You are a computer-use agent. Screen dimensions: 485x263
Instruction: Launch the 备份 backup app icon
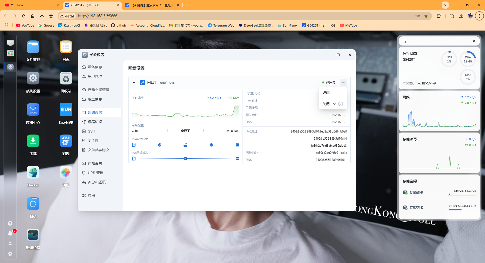pyautogui.click(x=33, y=204)
